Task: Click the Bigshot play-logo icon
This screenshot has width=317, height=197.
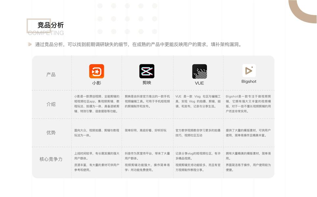Action: point(249,71)
